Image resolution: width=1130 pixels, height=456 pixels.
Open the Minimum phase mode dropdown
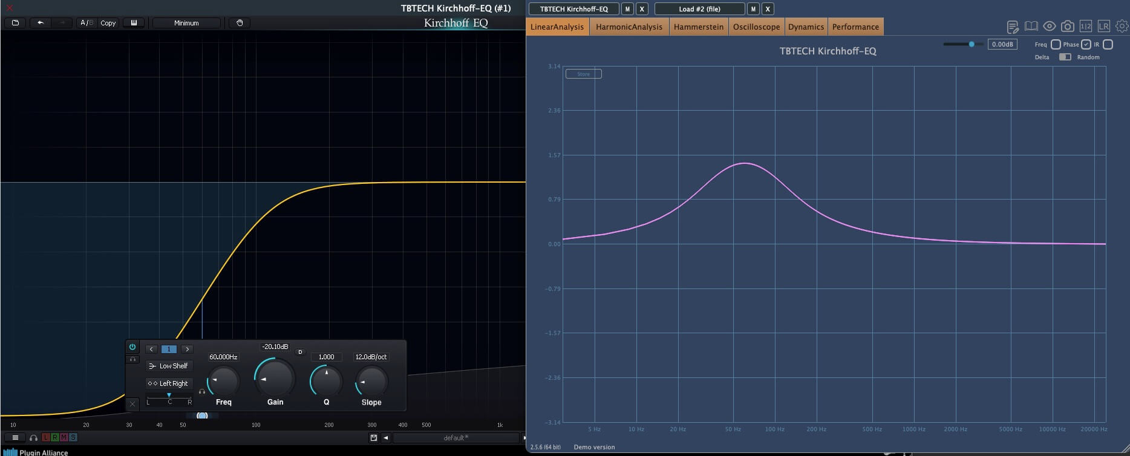point(186,23)
